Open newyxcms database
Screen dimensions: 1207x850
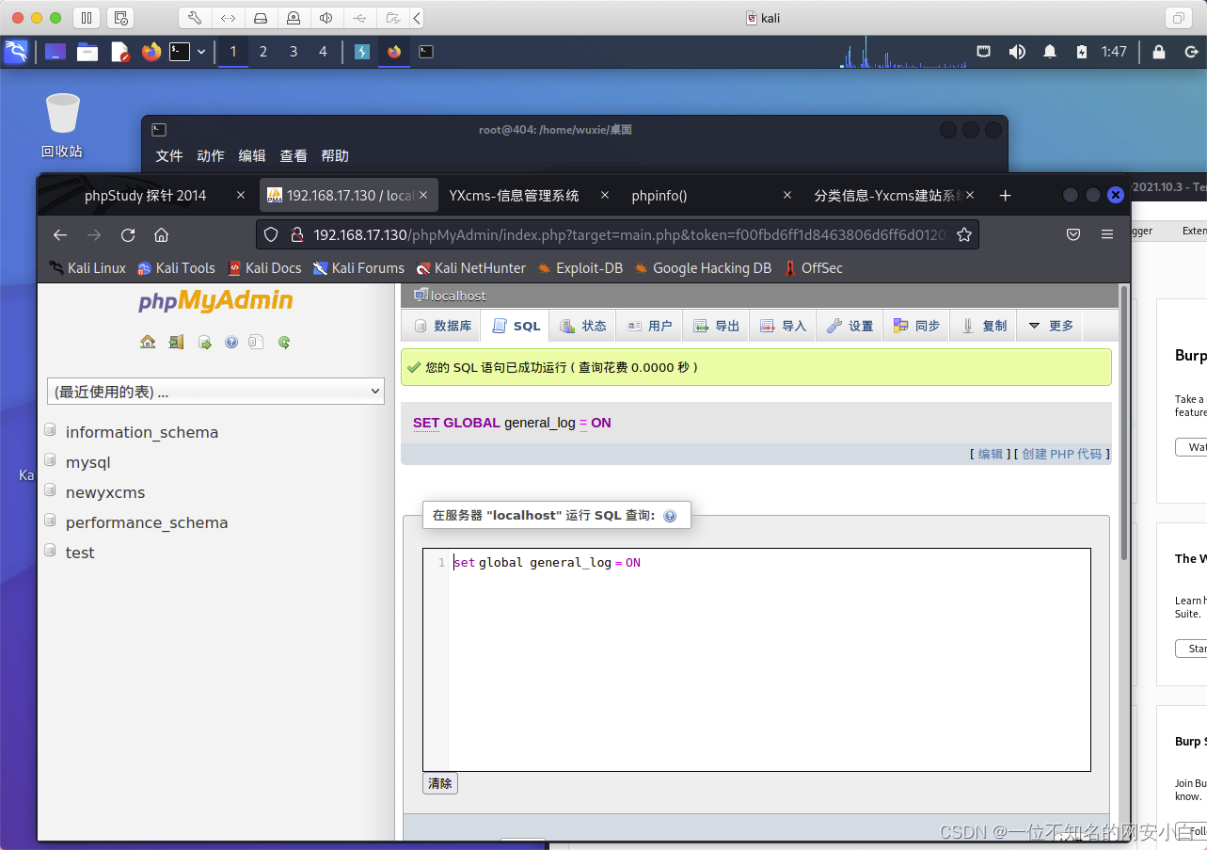tap(105, 492)
